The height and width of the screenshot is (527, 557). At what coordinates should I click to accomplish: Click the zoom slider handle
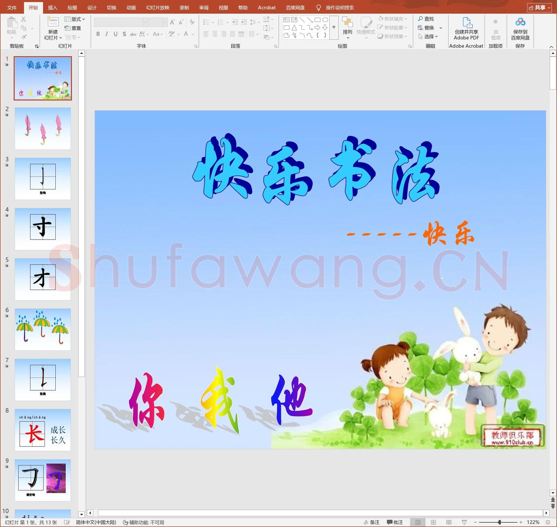(499, 522)
